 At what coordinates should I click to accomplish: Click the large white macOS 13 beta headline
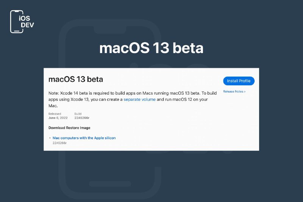point(151,48)
